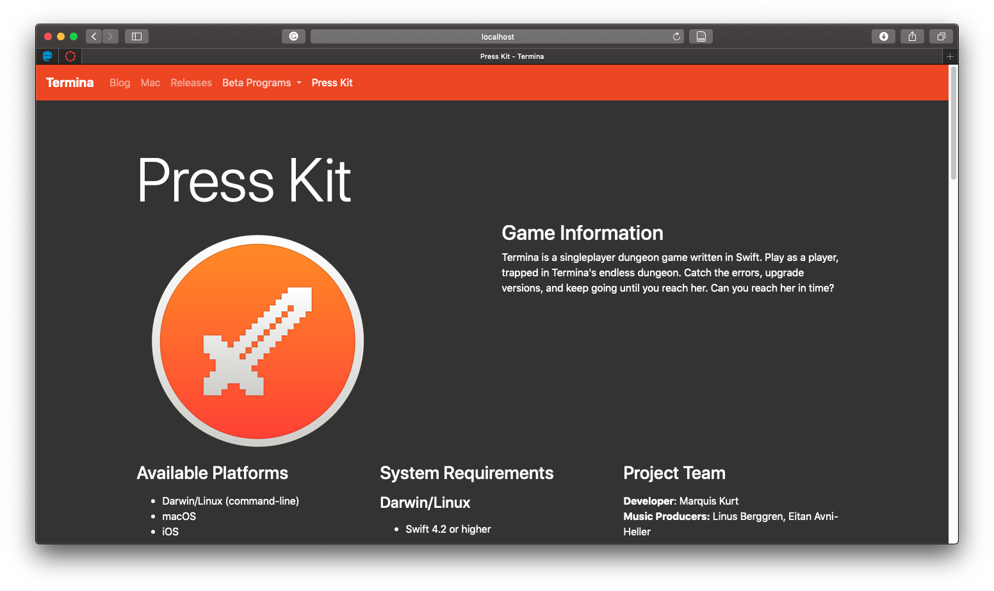Open the red dashed circle pinned tab
Image resolution: width=994 pixels, height=591 pixels.
70,56
